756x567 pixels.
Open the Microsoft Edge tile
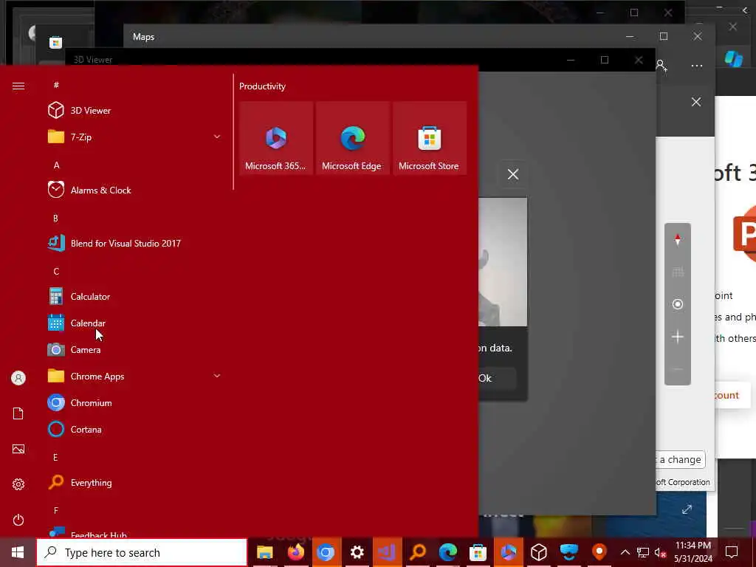click(x=352, y=138)
